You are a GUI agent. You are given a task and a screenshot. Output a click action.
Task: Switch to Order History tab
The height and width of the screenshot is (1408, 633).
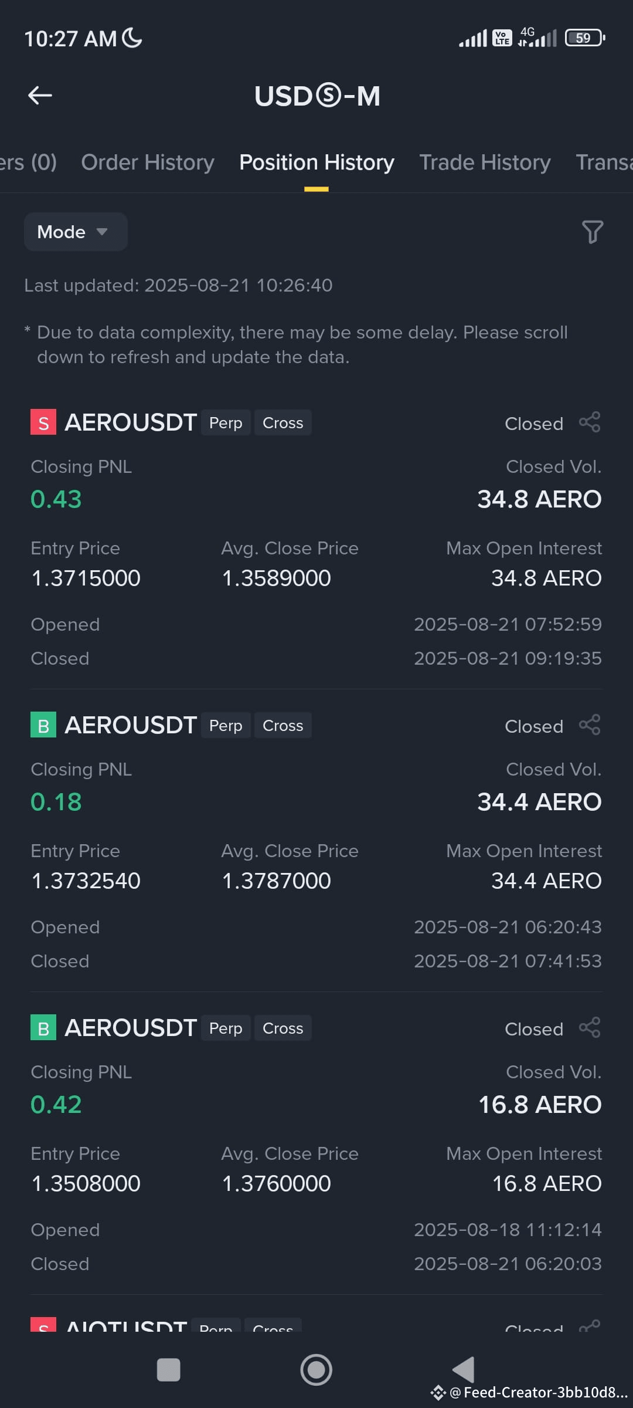(x=148, y=162)
